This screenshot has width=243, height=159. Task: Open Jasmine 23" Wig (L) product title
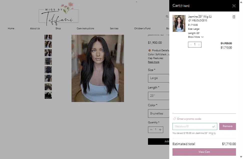click(200, 16)
